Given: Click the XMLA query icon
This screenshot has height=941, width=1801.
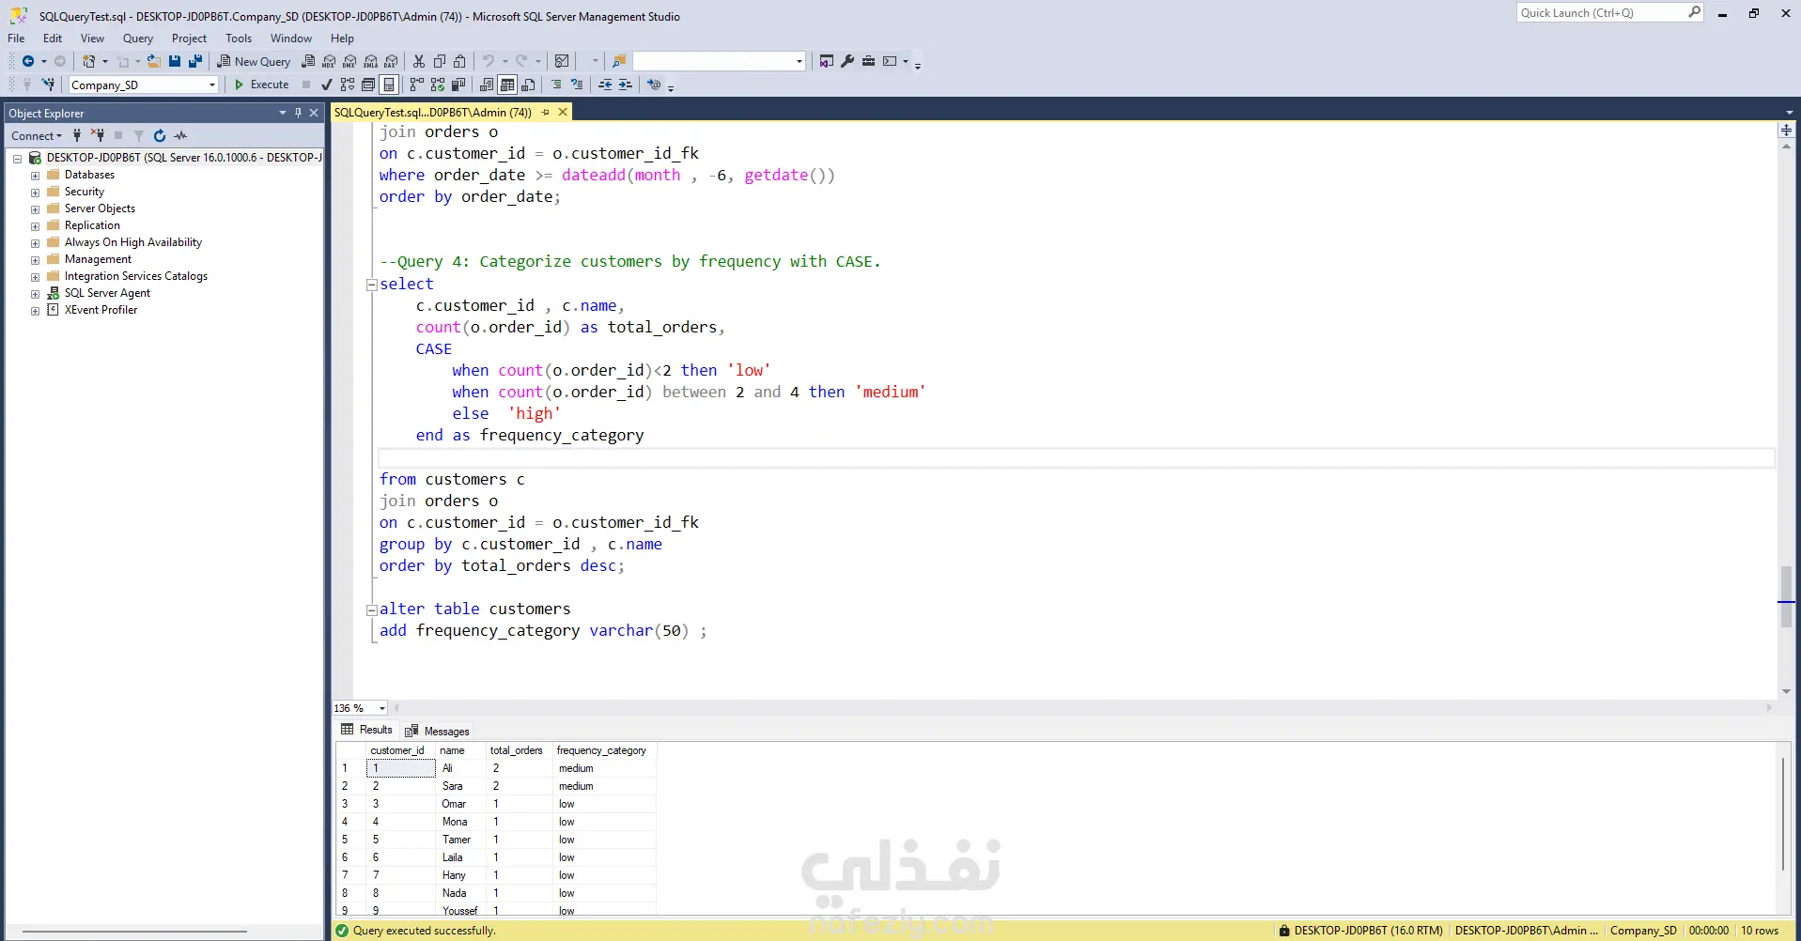Looking at the screenshot, I should coord(370,61).
